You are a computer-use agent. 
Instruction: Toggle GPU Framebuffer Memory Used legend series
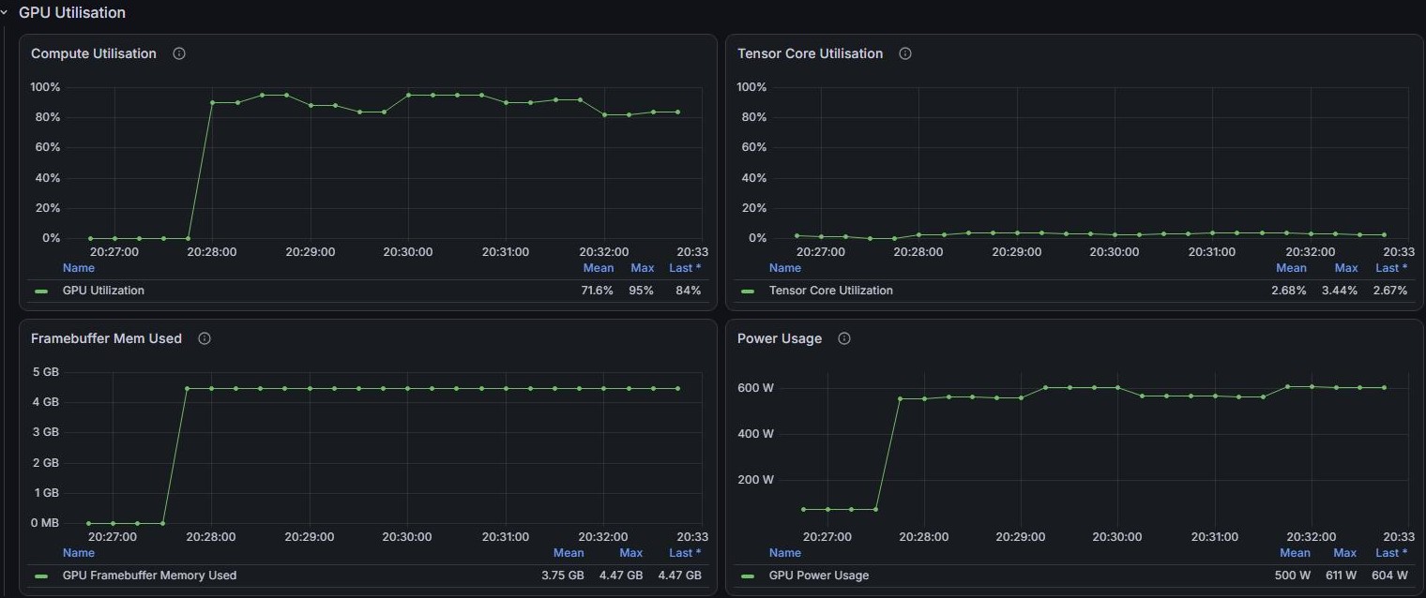click(149, 576)
